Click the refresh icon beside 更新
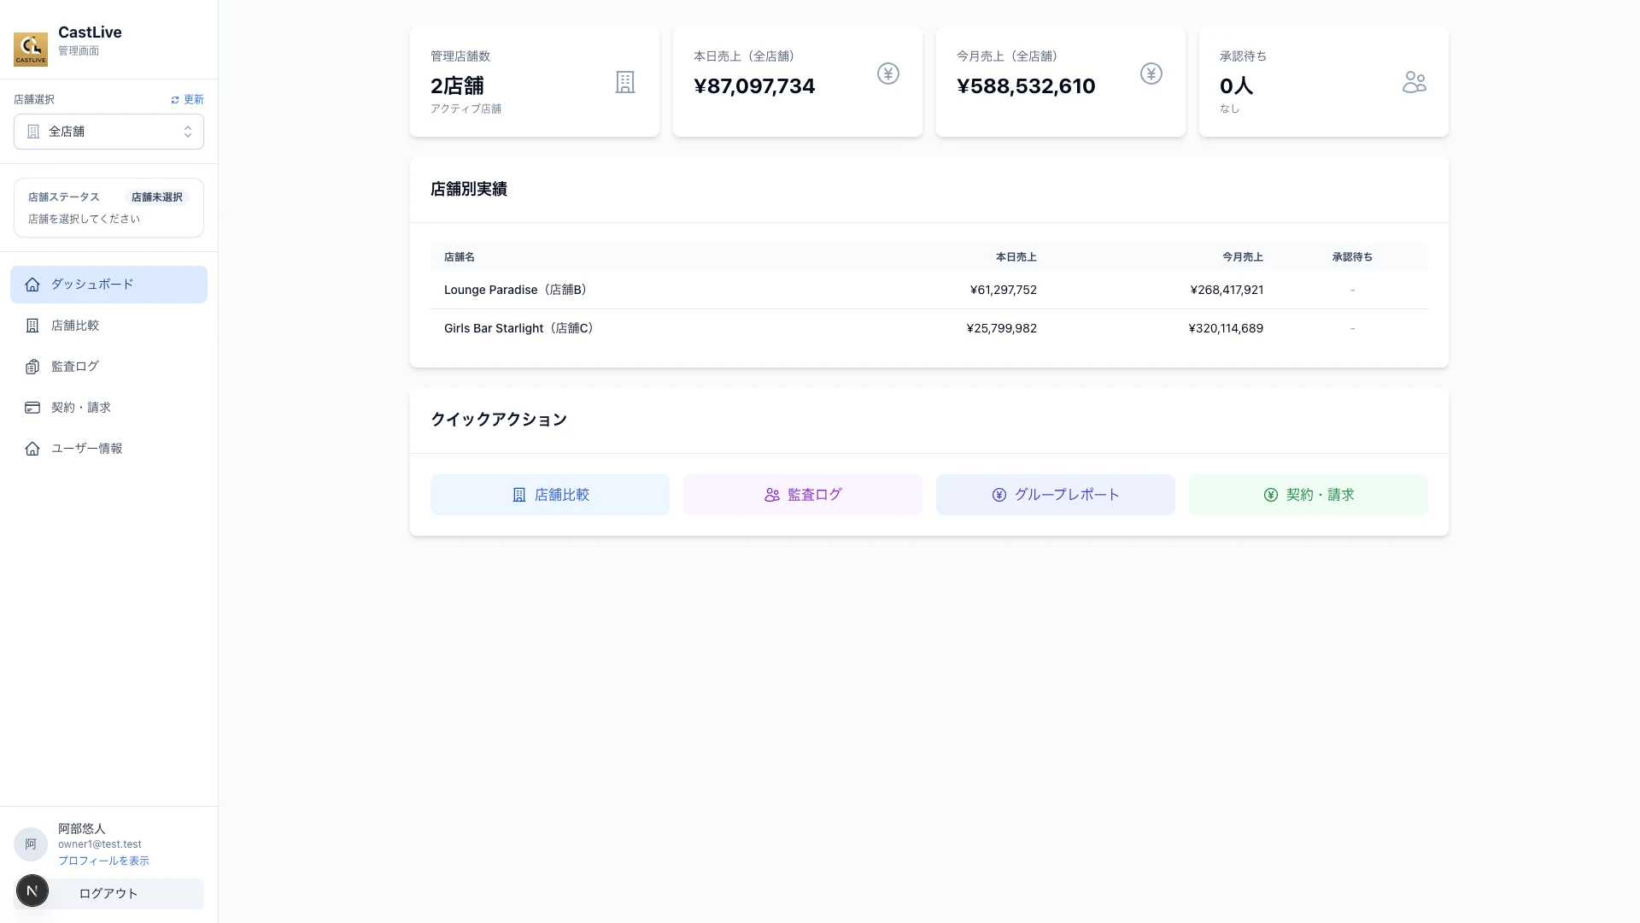The width and height of the screenshot is (1640, 923). 175,100
